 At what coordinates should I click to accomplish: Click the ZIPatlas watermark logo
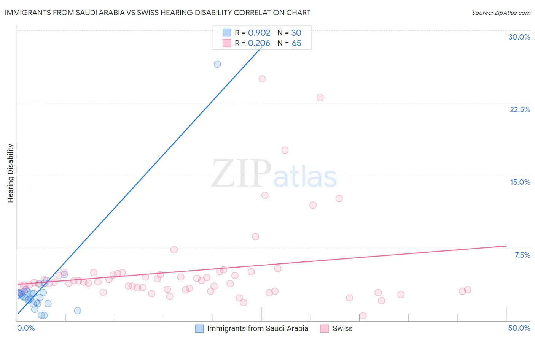point(274,174)
